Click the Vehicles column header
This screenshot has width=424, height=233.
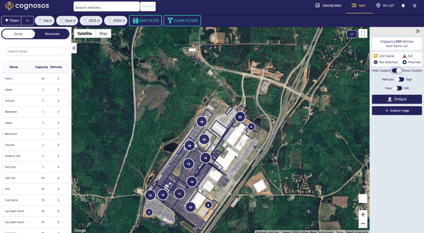[56, 67]
